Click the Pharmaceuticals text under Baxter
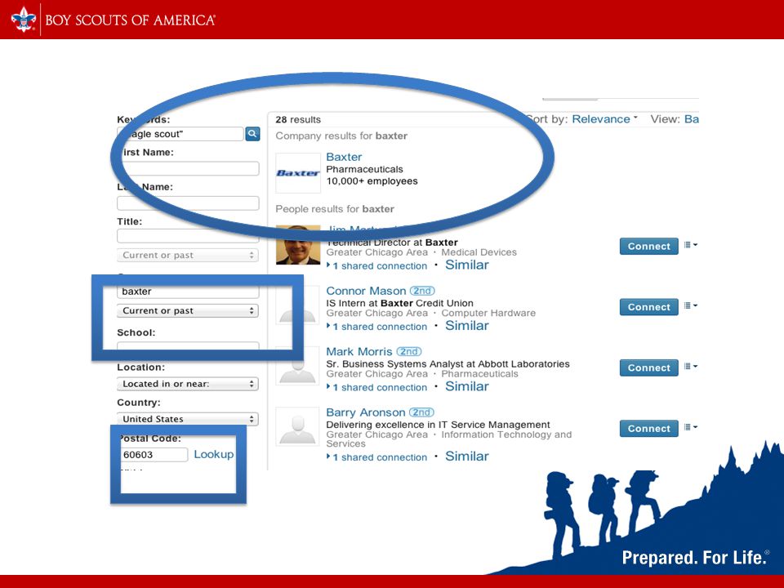 364,169
